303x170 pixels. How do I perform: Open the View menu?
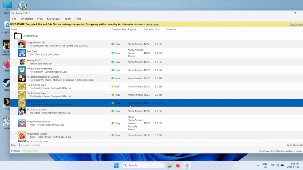click(40, 19)
